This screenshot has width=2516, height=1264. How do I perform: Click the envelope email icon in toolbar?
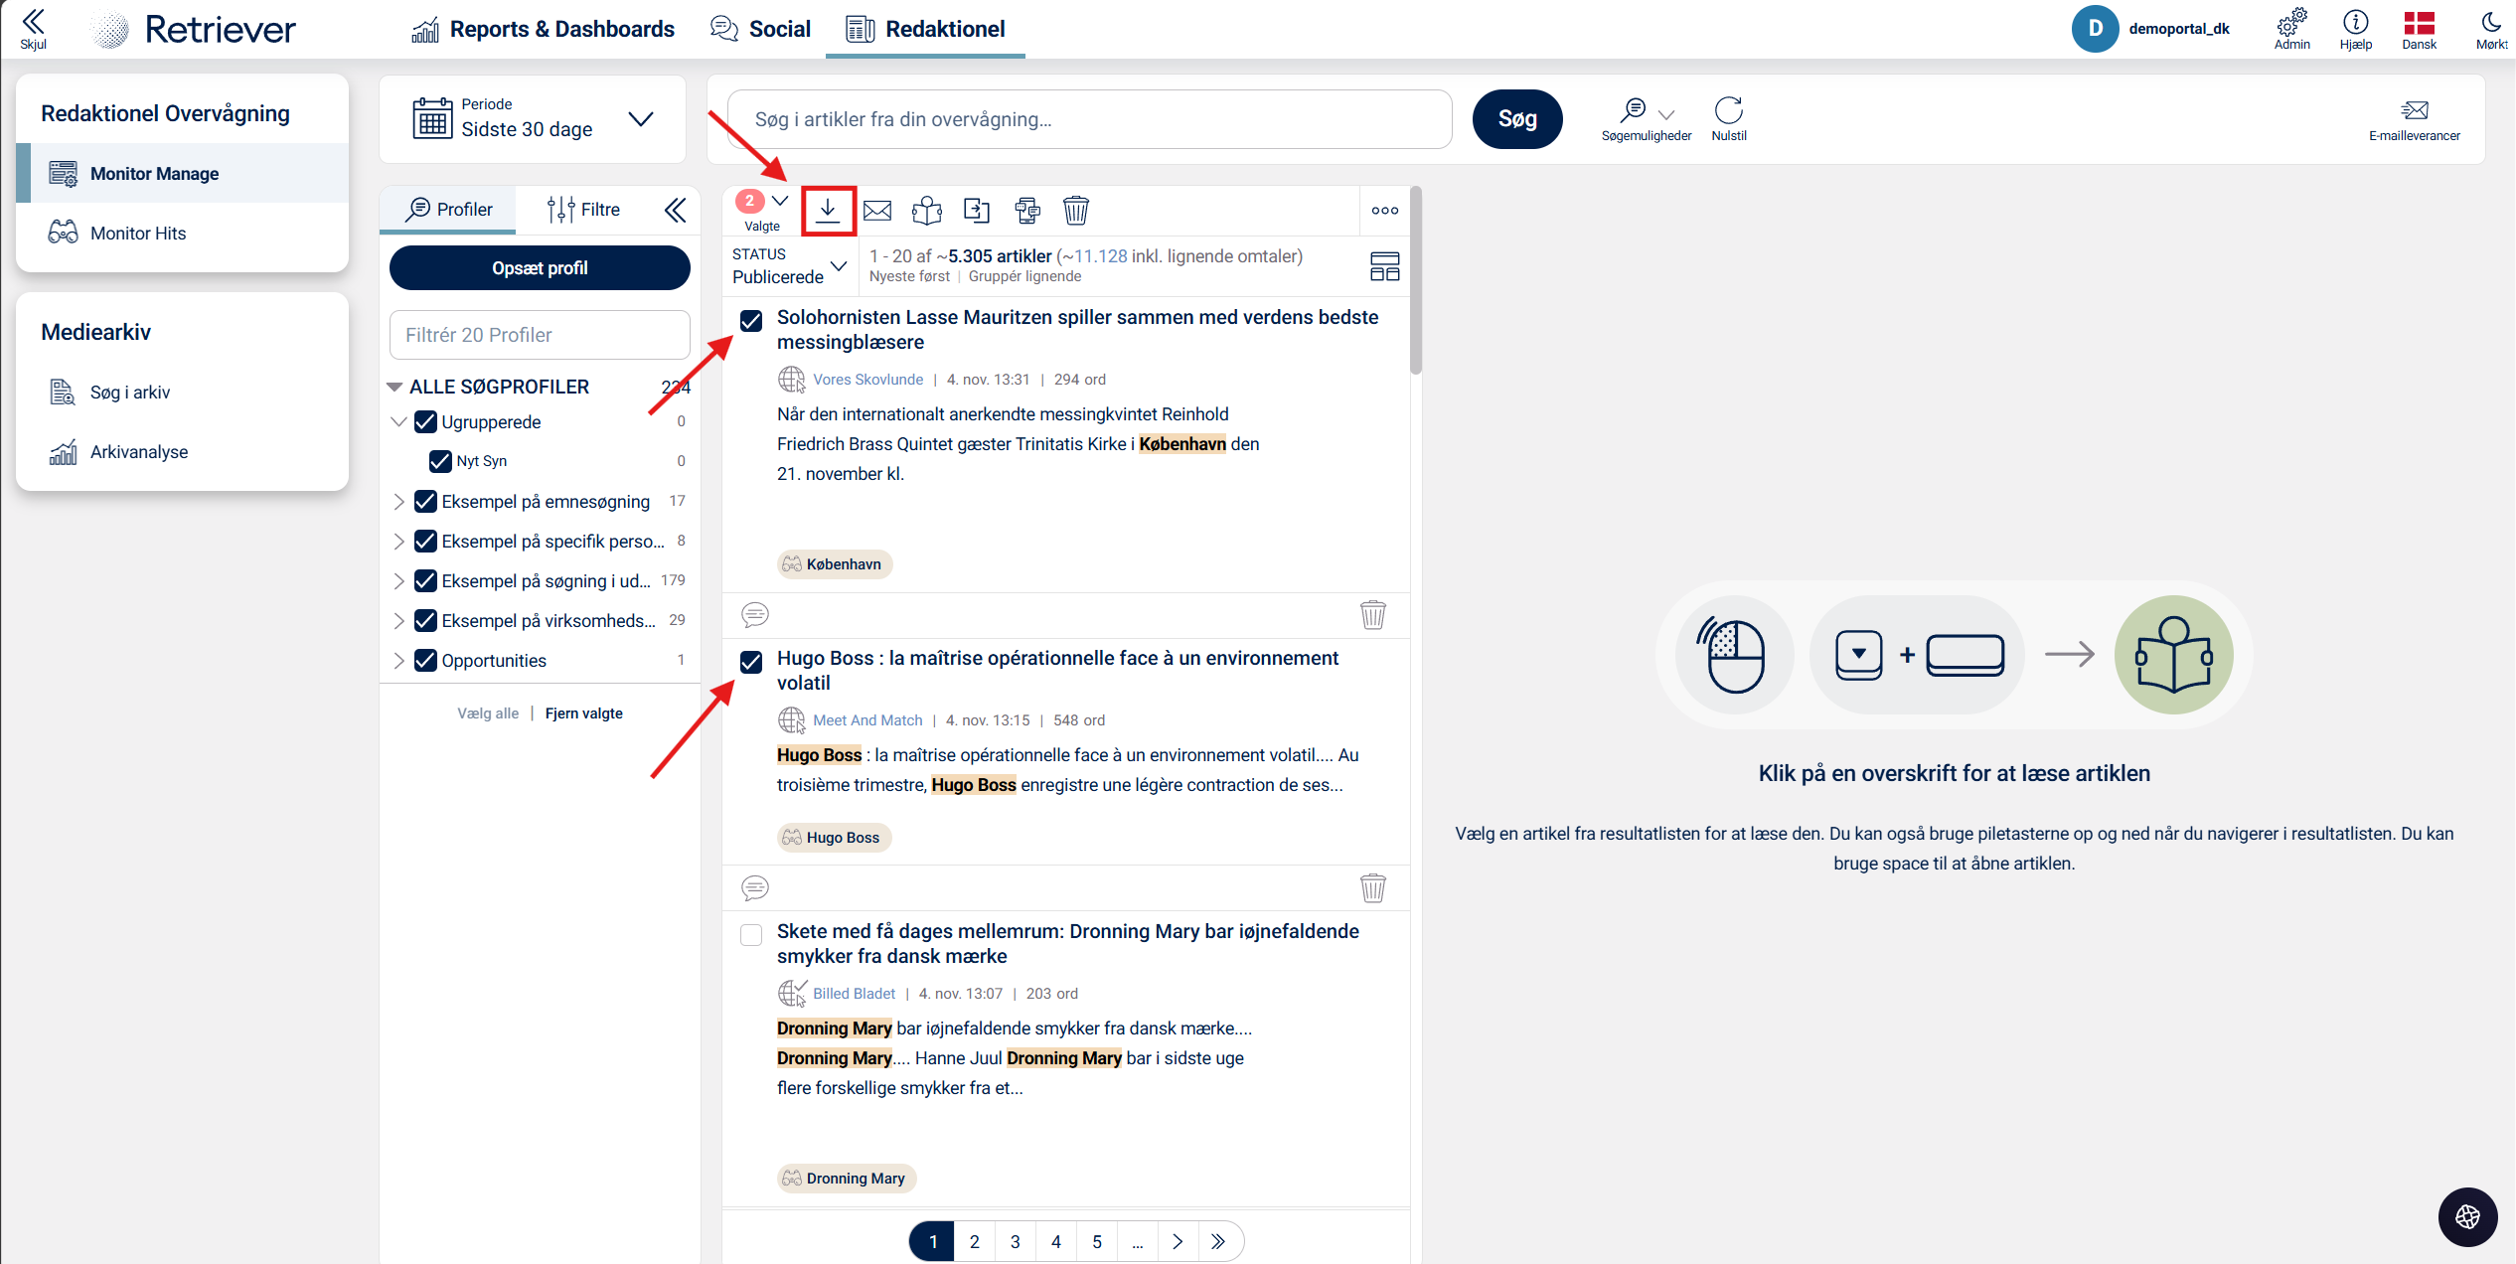click(876, 210)
